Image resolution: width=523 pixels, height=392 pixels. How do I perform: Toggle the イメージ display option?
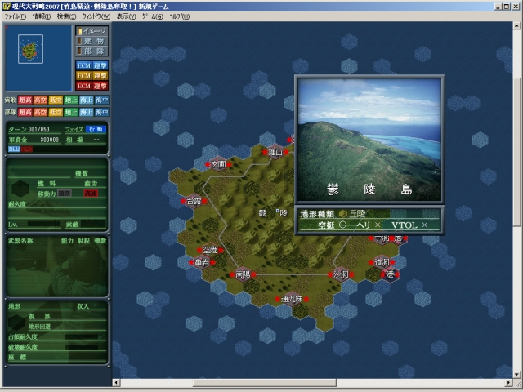click(92, 31)
